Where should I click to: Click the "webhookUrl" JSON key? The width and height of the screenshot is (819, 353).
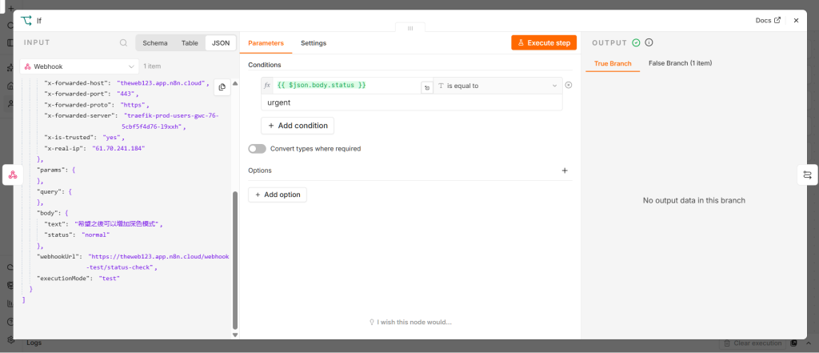point(59,257)
